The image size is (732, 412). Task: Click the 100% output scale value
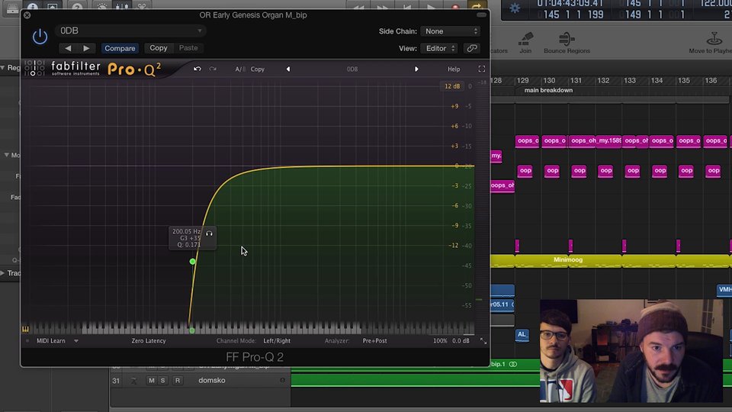440,341
